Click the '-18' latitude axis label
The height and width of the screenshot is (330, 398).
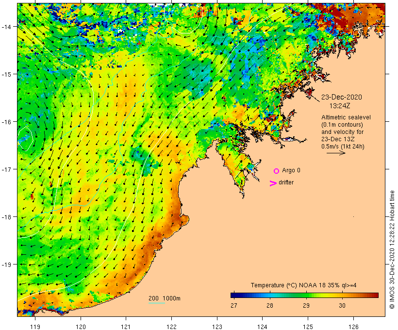click(6, 217)
